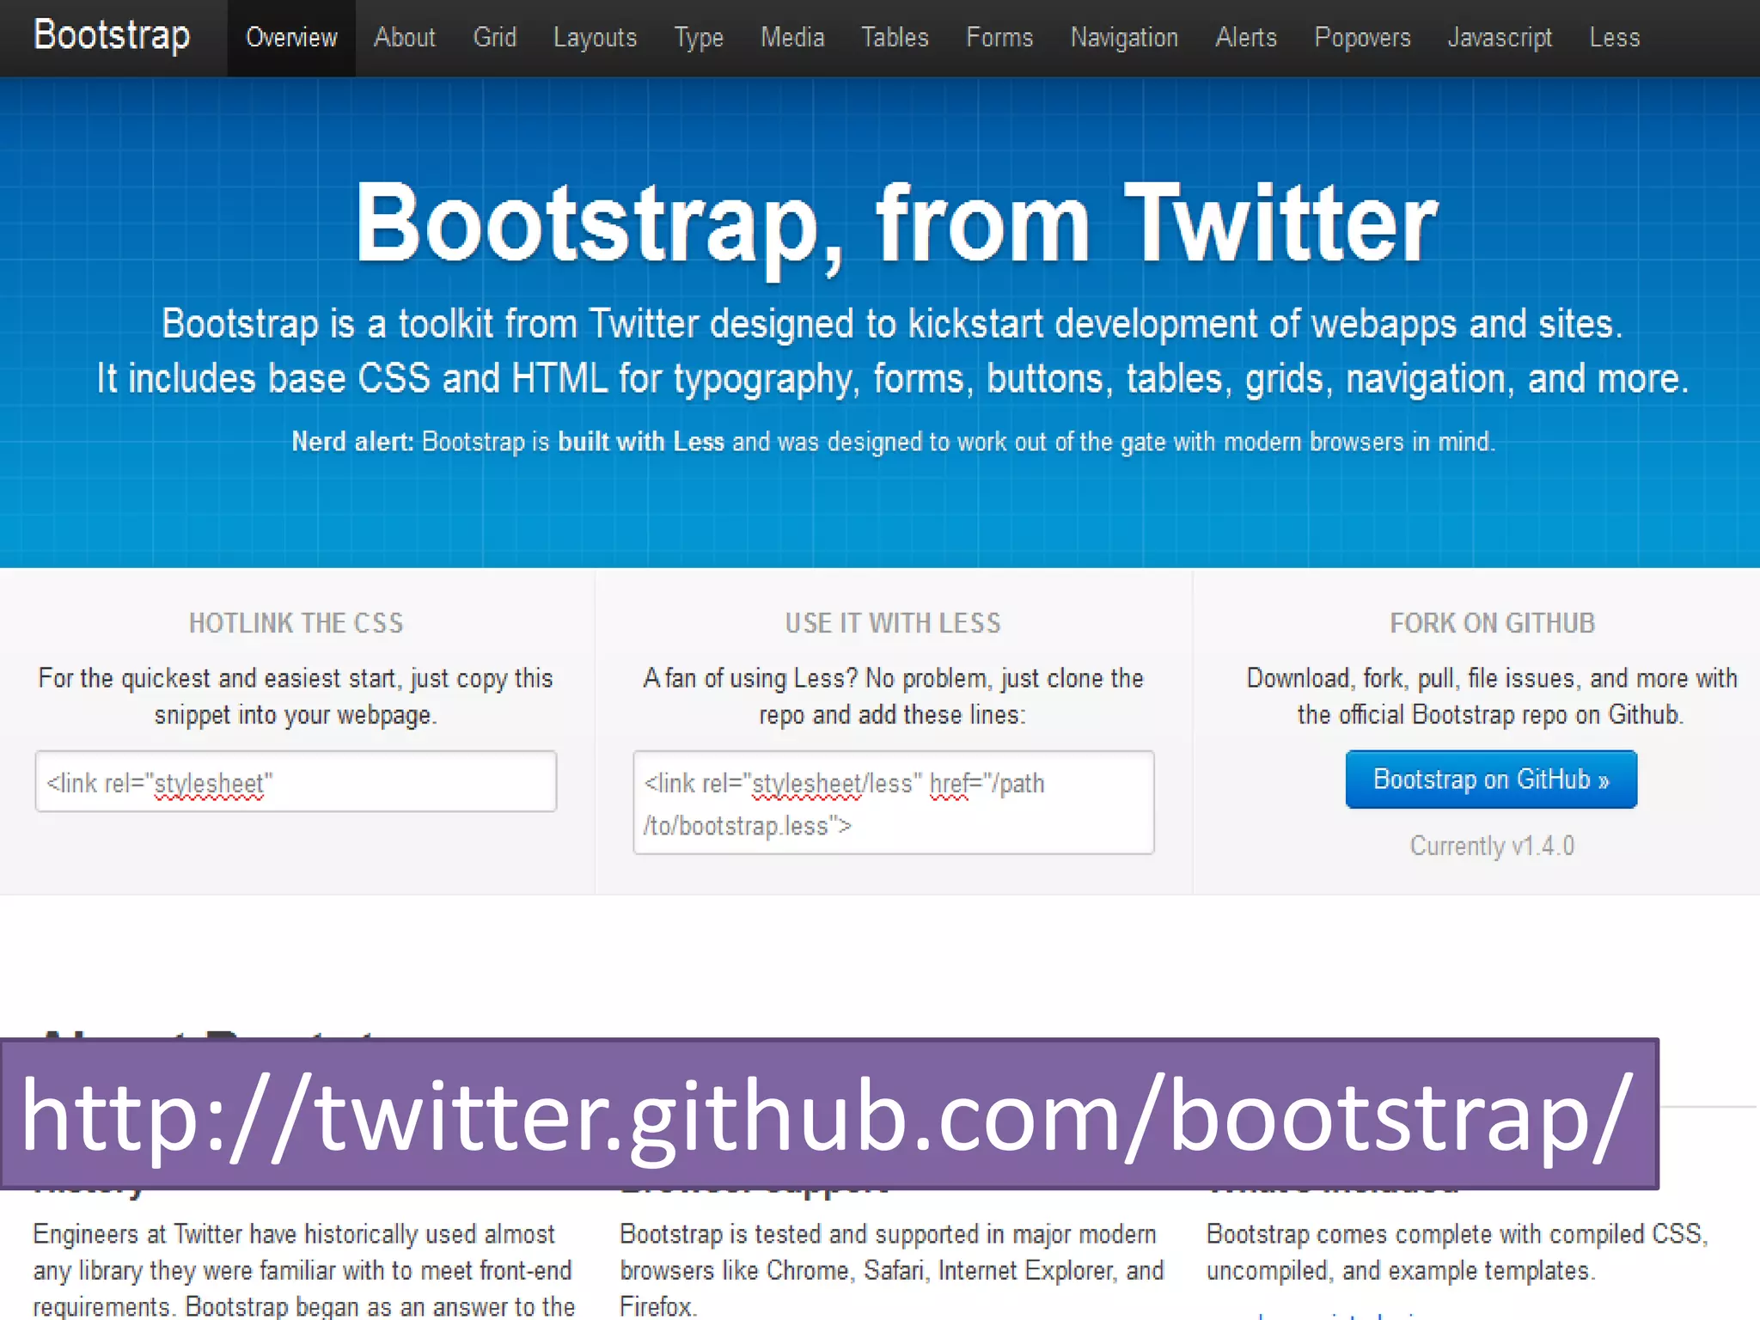Viewport: 1760px width, 1320px height.
Task: Click 'For the quickest and easiest start' text
Action: (x=296, y=696)
